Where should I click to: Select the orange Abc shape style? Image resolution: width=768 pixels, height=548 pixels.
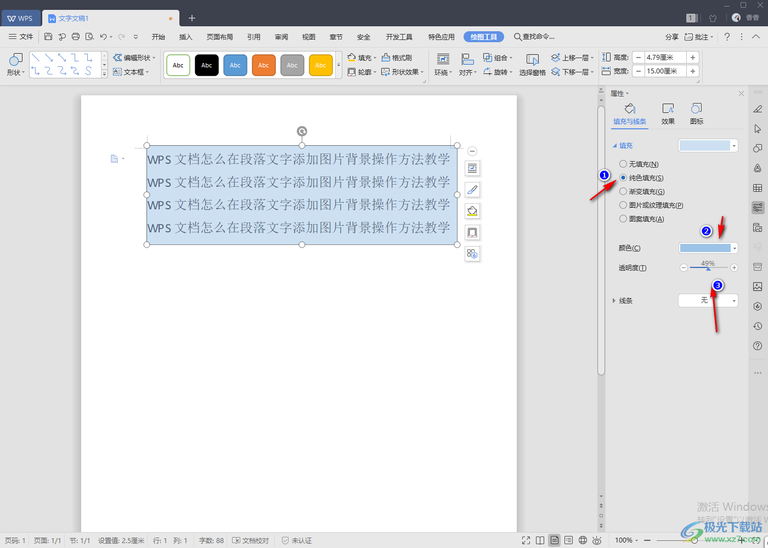(264, 65)
